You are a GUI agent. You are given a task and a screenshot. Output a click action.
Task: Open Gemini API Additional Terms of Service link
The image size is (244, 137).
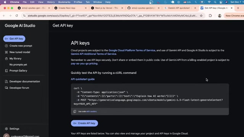(x=93, y=54)
